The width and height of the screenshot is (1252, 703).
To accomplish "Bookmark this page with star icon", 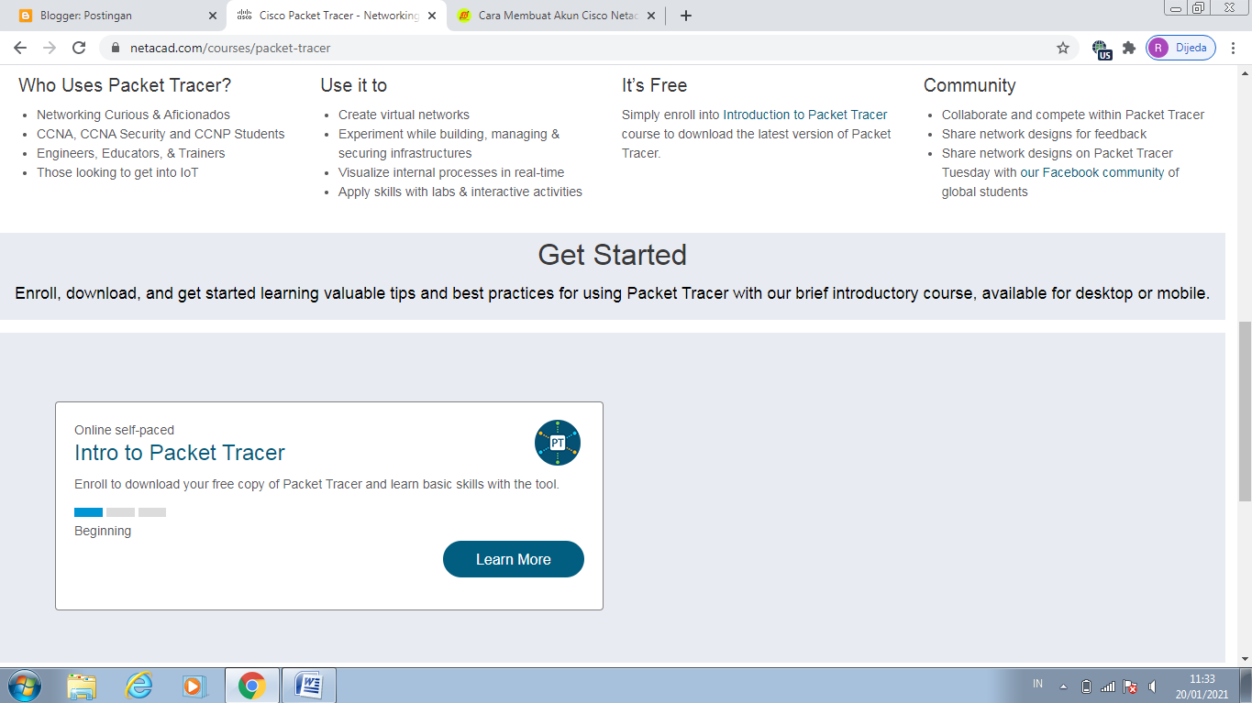I will pyautogui.click(x=1063, y=48).
